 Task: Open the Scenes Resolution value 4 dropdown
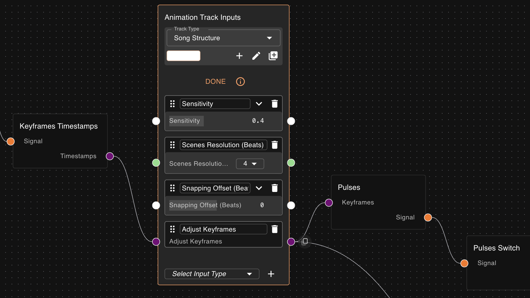(250, 164)
